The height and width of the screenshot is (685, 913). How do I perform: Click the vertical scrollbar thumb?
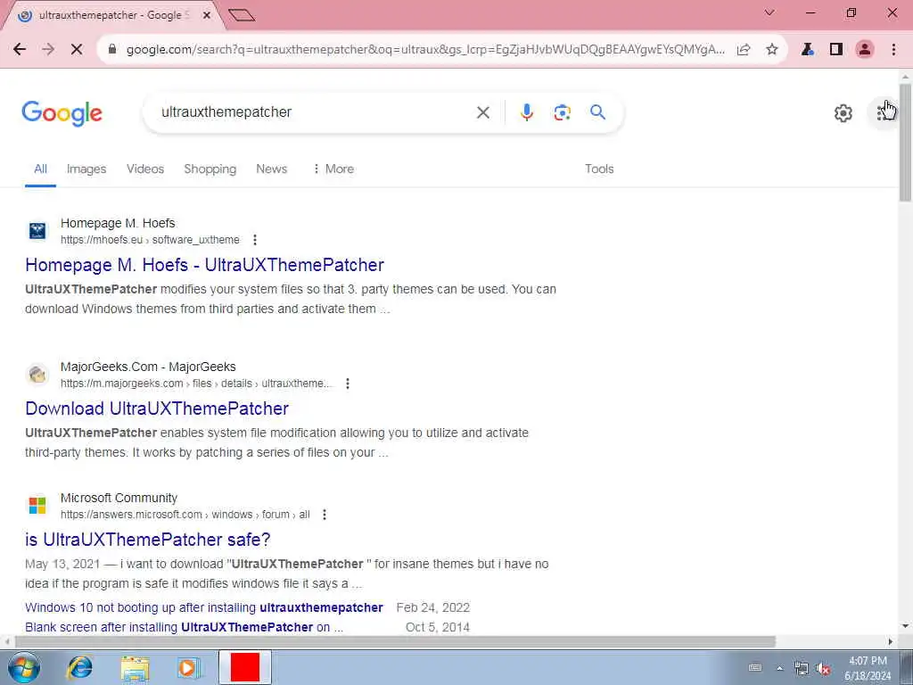[905, 143]
